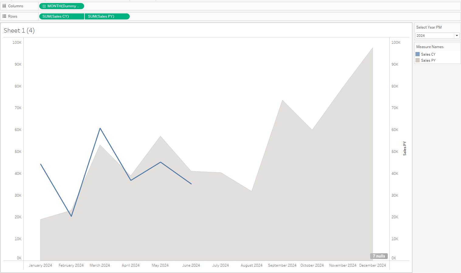Click the 7 nulls indicator
The height and width of the screenshot is (273, 461).
(379, 256)
